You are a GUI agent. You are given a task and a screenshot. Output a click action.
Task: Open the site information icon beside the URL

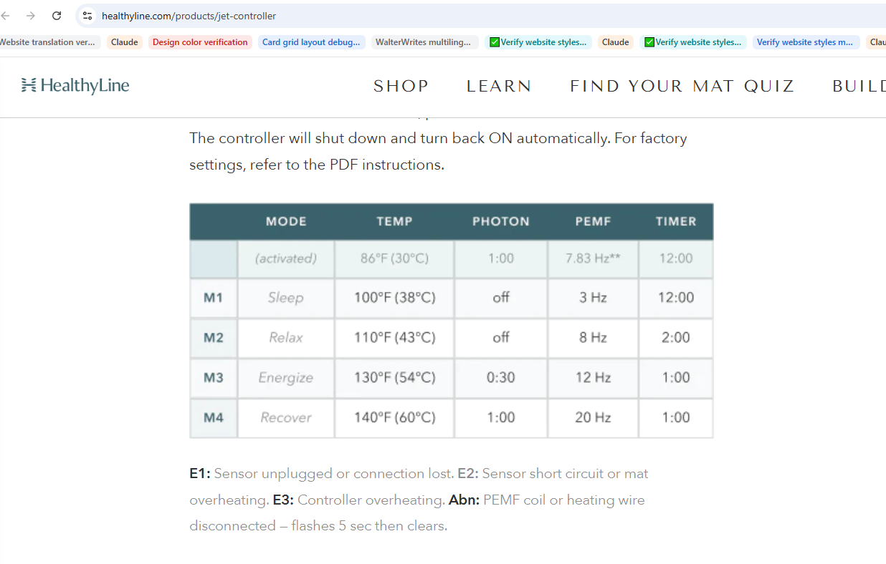point(87,16)
